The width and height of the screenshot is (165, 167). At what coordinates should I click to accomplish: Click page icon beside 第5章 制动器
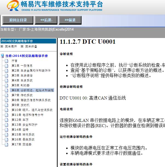pyautogui.click(x=7, y=86)
